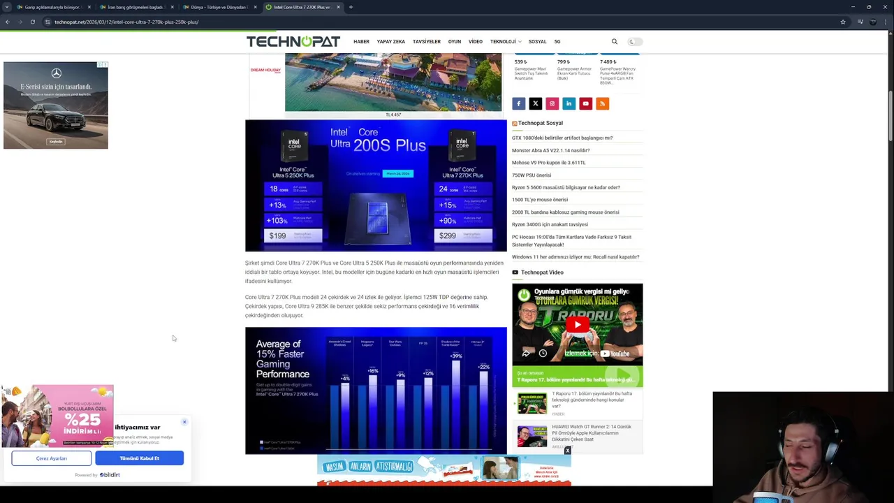Open 'GTX 1080'deki belirtiler artifact başlangıcı mı?' link
Screen dimensions: 894x503
(x=562, y=138)
